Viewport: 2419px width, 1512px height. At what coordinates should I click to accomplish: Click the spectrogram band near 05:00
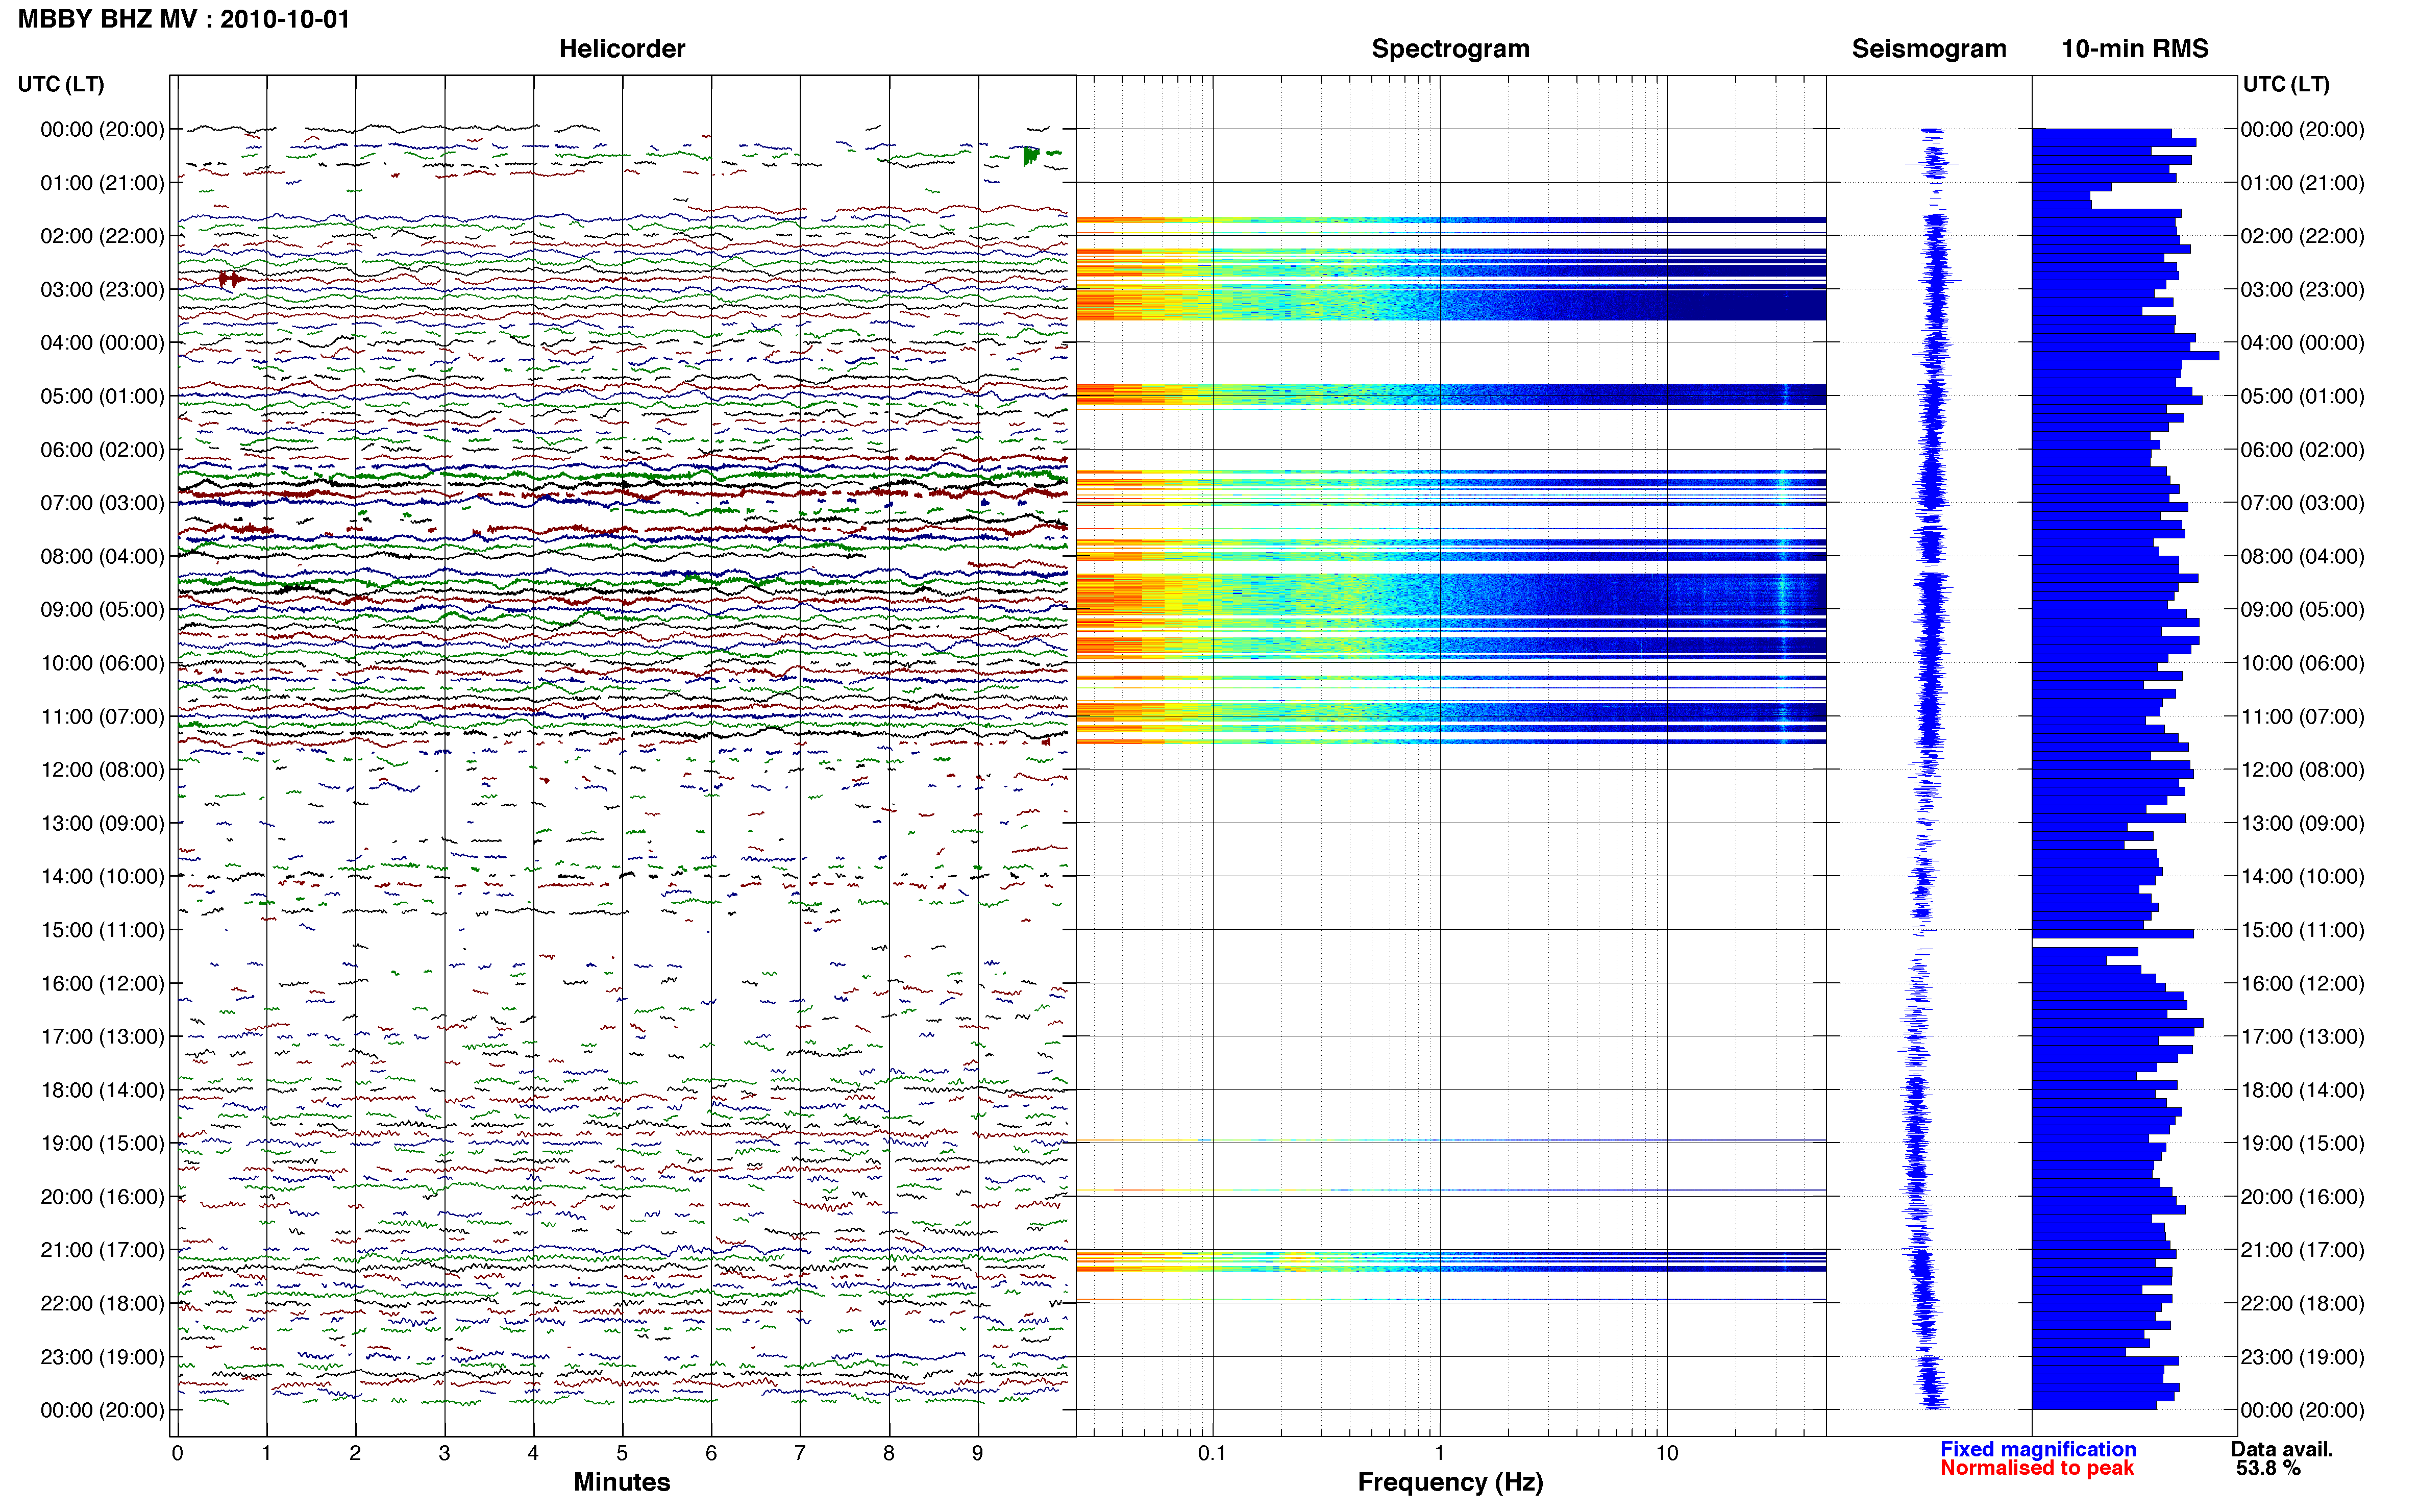1451,395
